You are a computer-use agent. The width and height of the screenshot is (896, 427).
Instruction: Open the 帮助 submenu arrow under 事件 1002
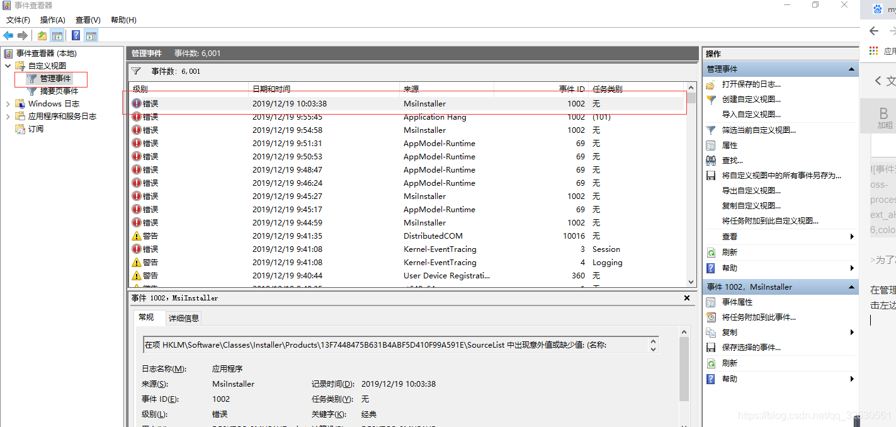coord(852,379)
